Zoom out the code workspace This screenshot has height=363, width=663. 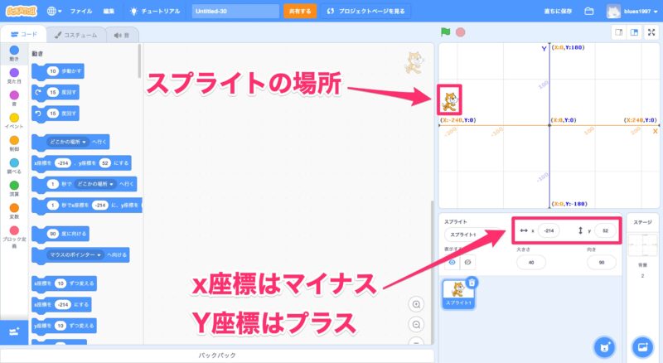coord(417,324)
